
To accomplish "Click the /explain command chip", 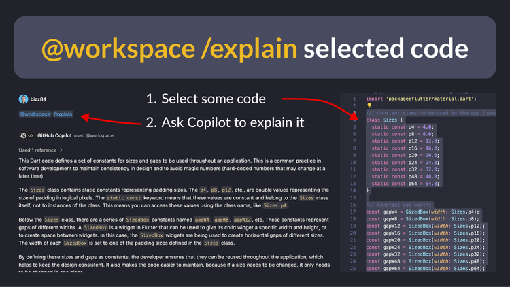I will click(x=63, y=114).
